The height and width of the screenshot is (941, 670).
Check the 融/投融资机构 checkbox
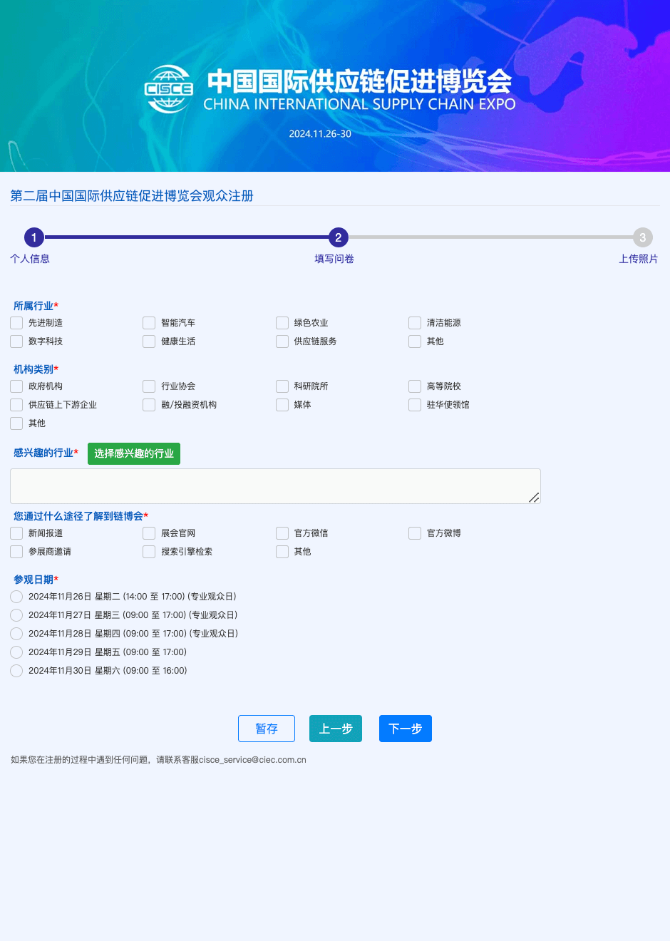[x=149, y=405]
